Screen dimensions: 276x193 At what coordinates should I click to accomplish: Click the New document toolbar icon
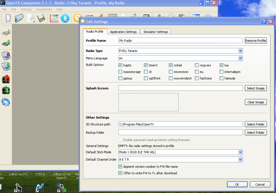point(8,18)
